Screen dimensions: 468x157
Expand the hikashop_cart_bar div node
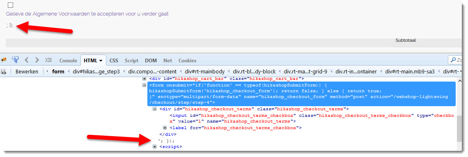144,79
